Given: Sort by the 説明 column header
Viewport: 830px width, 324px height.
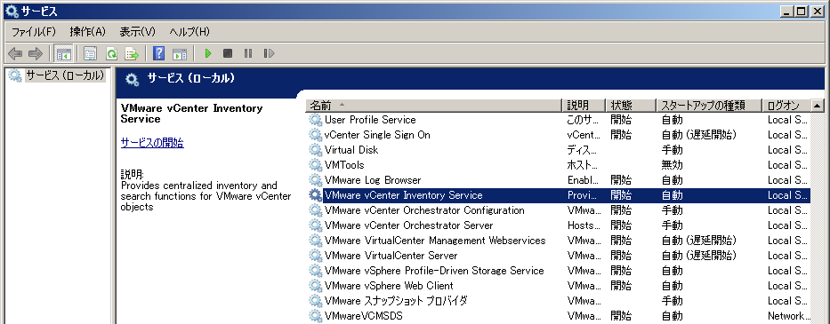Looking at the screenshot, I should pos(584,106).
